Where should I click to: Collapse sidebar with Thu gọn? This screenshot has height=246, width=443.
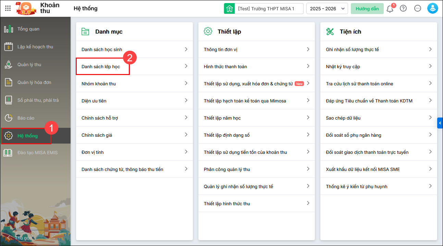[x=21, y=238]
